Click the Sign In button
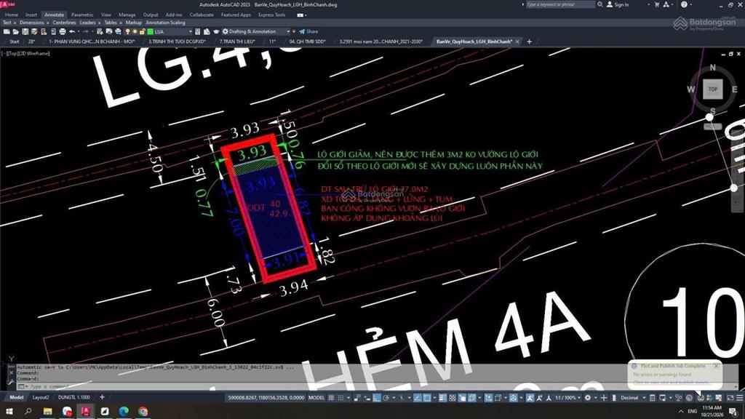This screenshot has width=745, height=419. point(618,5)
